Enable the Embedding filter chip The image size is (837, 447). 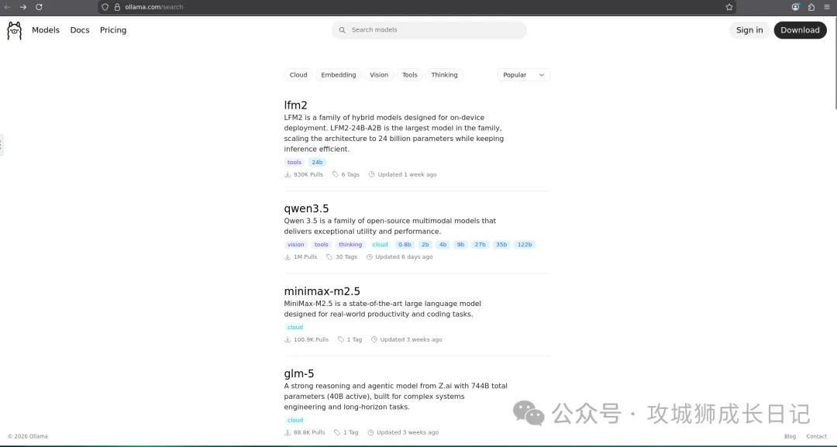point(339,75)
